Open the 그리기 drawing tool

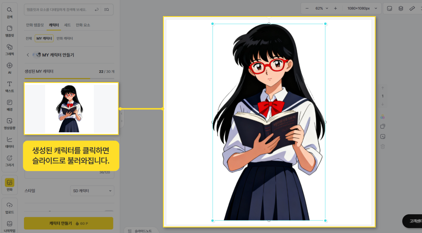[x=9, y=161]
